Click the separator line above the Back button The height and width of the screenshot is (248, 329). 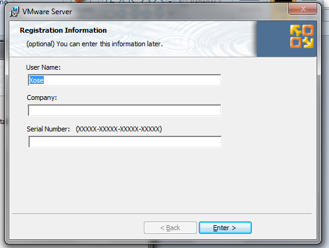(x=162, y=214)
